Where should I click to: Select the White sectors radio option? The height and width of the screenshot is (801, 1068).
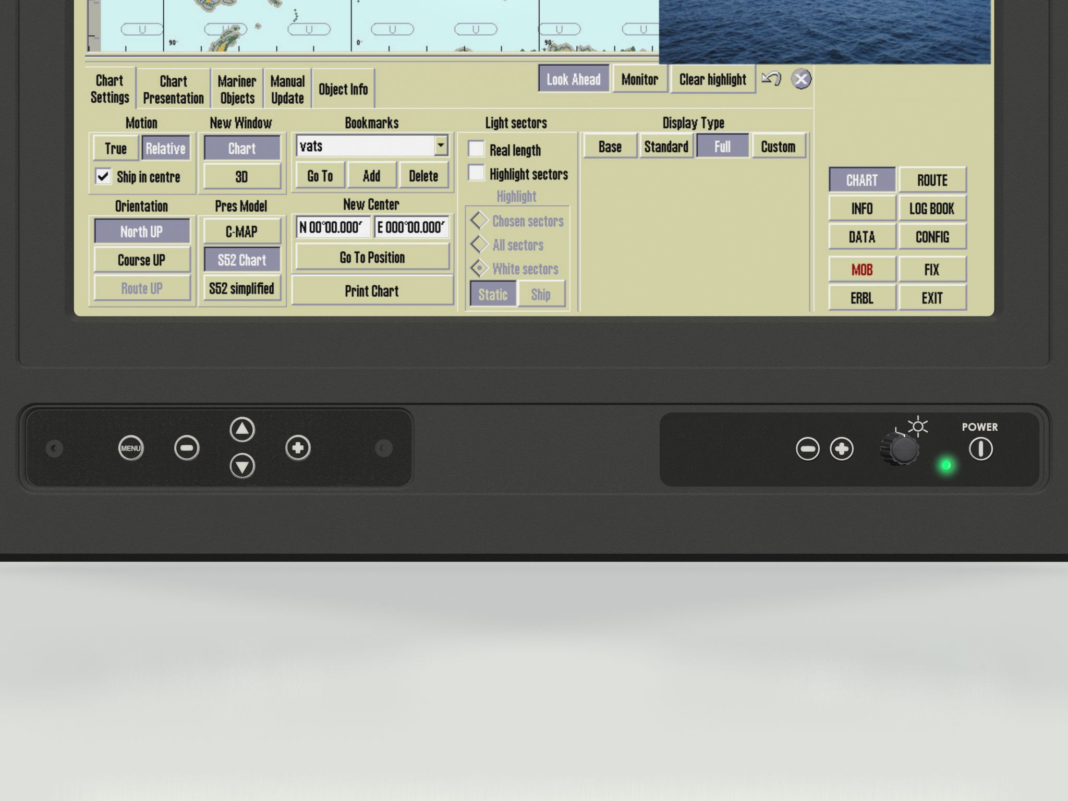479,269
